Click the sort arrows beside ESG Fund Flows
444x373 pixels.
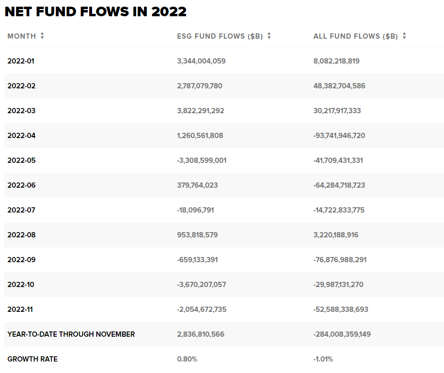click(x=269, y=36)
